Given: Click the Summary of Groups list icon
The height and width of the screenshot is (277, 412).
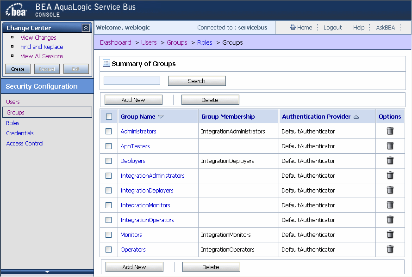Looking at the screenshot, I should [106, 63].
